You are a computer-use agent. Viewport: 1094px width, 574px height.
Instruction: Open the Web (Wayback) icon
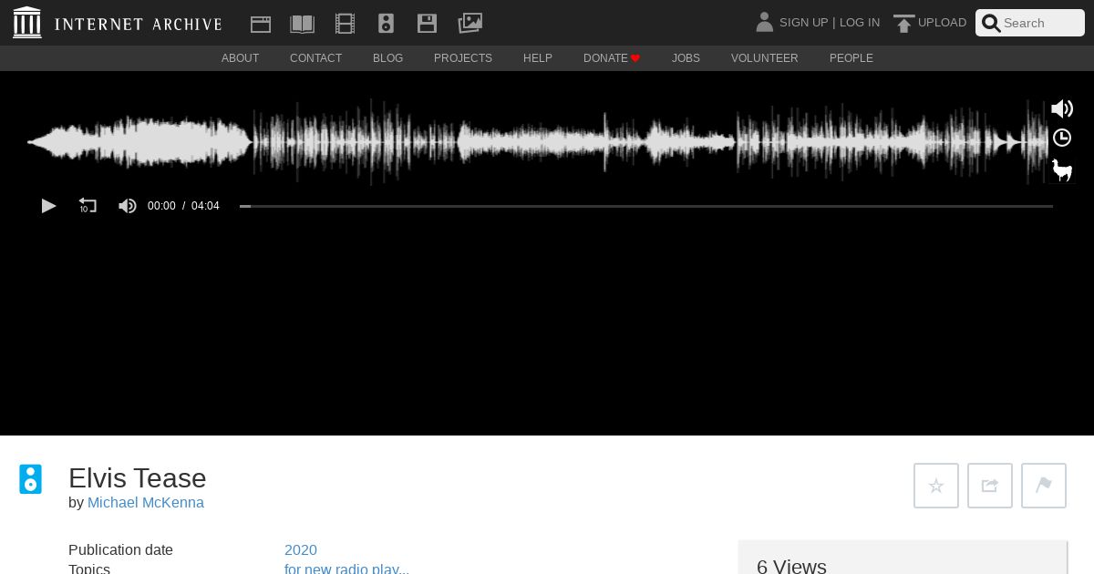coord(261,24)
